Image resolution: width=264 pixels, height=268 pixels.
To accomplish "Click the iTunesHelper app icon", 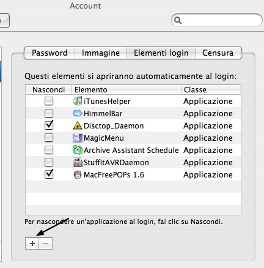I will (x=78, y=101).
